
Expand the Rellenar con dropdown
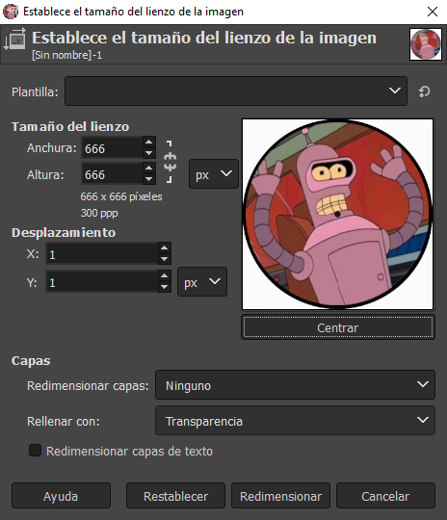pos(295,421)
